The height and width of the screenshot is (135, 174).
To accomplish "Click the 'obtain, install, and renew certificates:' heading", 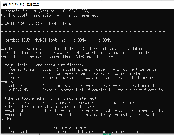I will (42, 65).
